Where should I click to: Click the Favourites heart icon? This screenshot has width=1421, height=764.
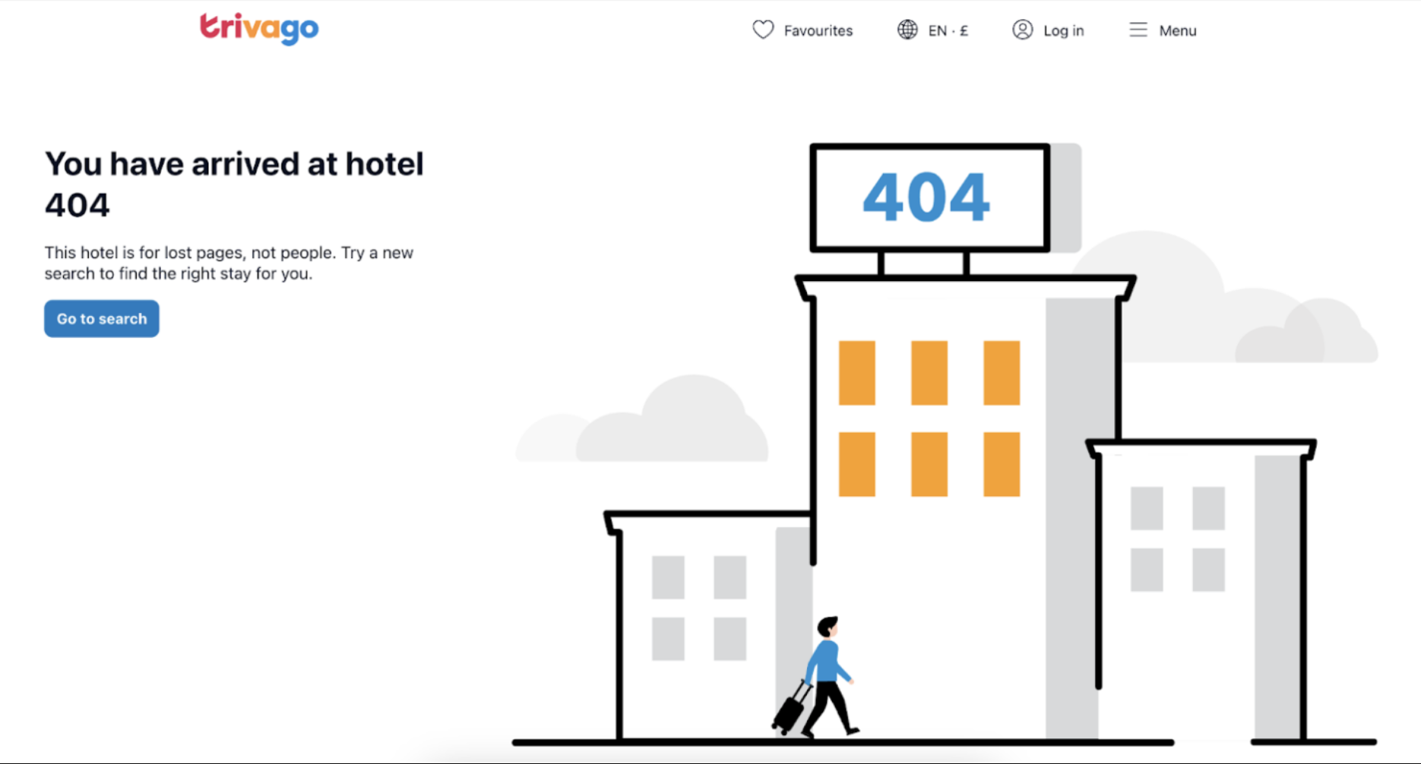click(x=763, y=30)
